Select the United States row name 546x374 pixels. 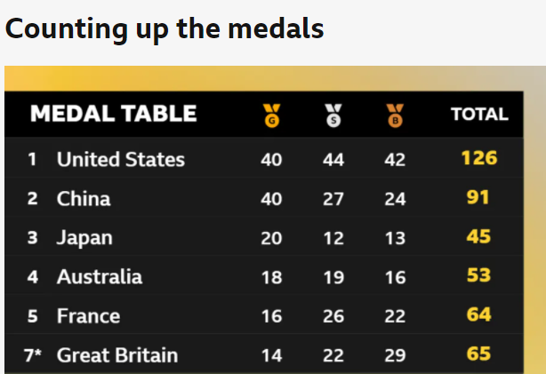pos(121,160)
